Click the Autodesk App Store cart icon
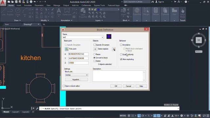This screenshot has height=118, width=210. click(x=175, y=2)
